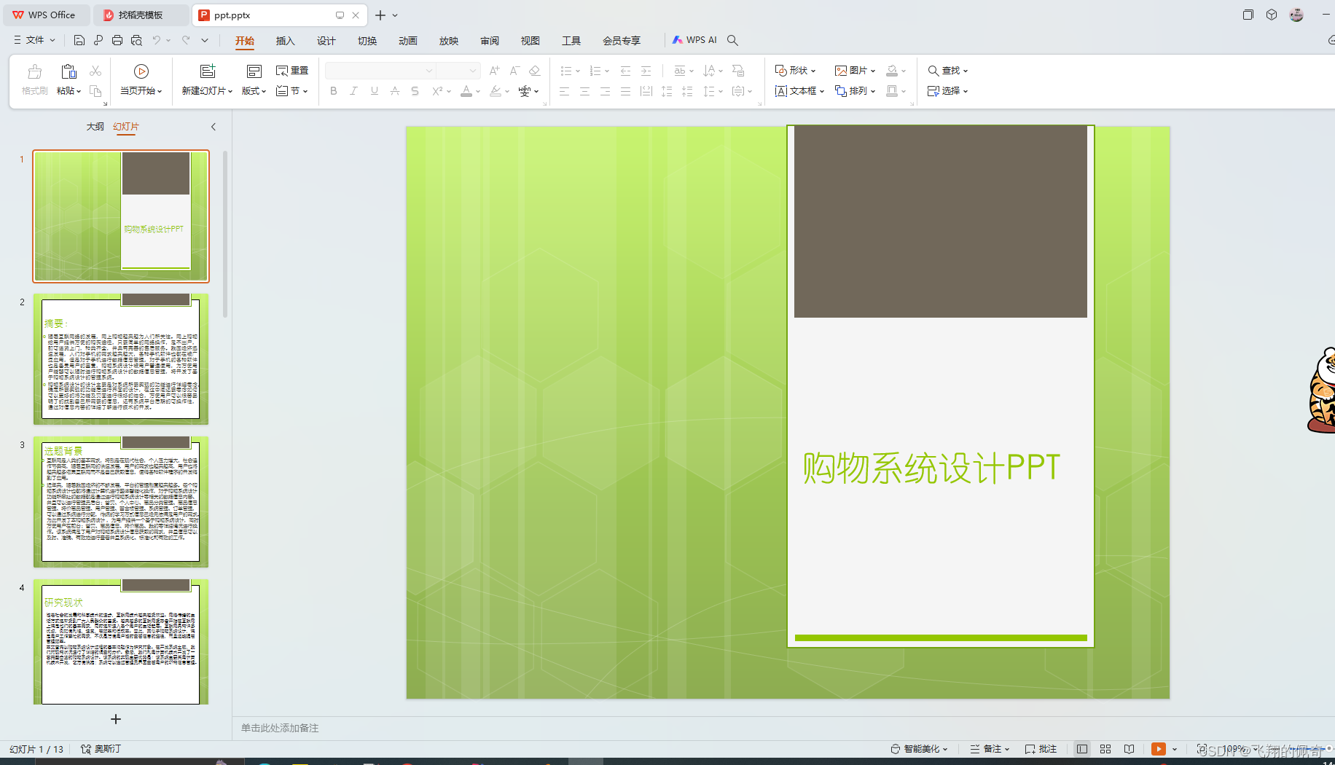Viewport: 1335px width, 765px height.
Task: Click the Center align paragraph icon
Action: (x=584, y=91)
